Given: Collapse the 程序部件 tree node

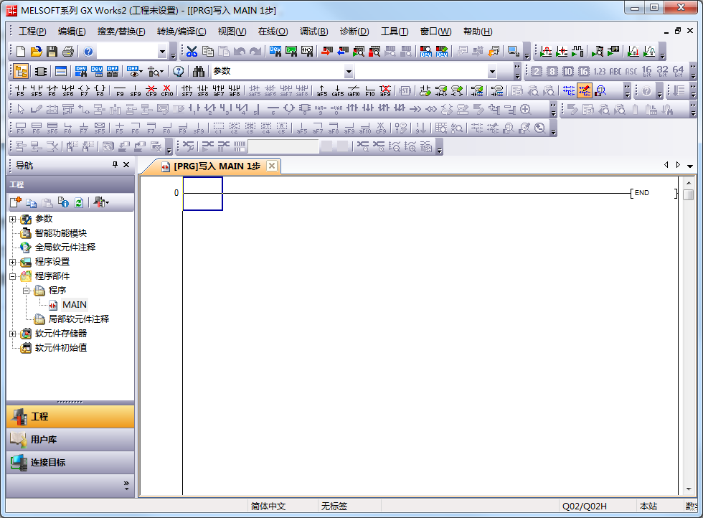Looking at the screenshot, I should pos(12,276).
